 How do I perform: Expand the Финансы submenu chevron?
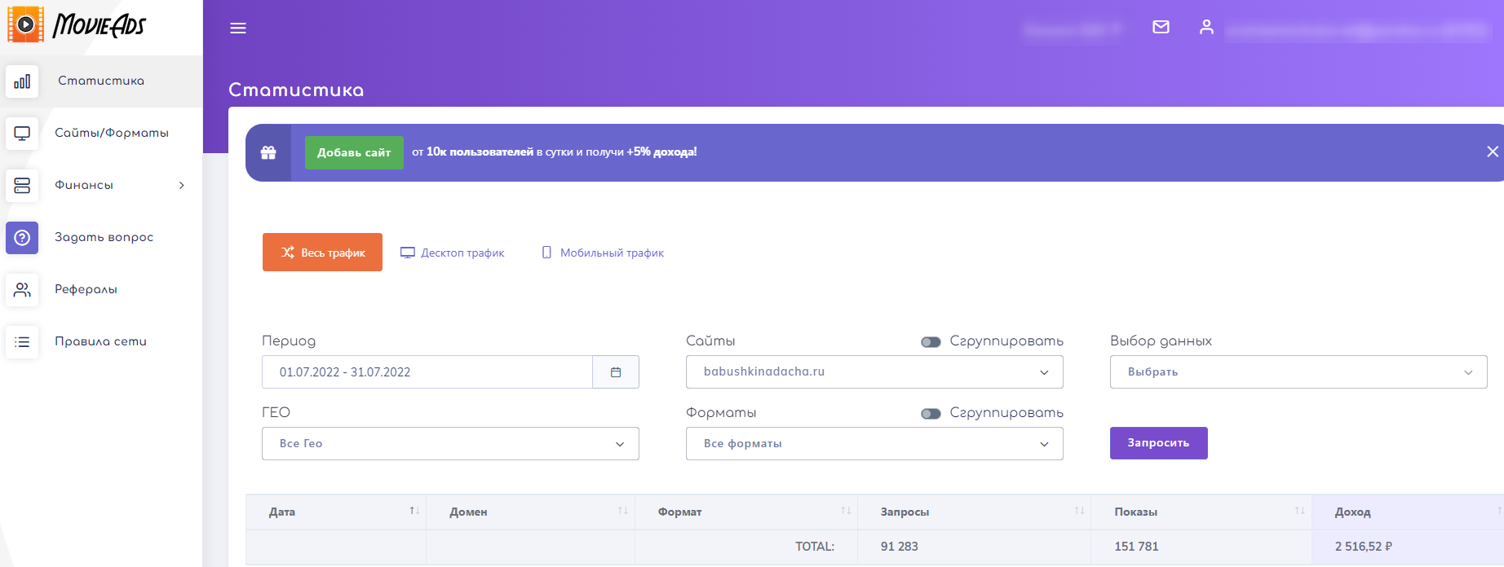[x=182, y=186]
